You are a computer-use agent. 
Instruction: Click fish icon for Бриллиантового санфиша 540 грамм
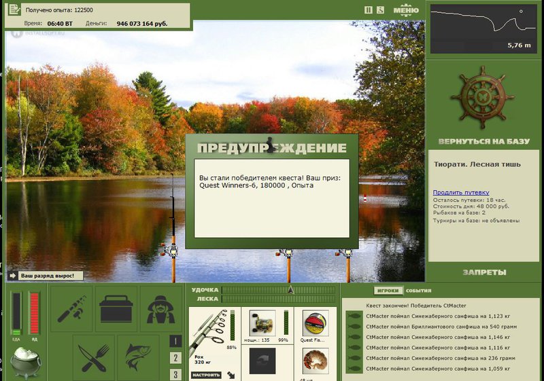tap(354, 327)
